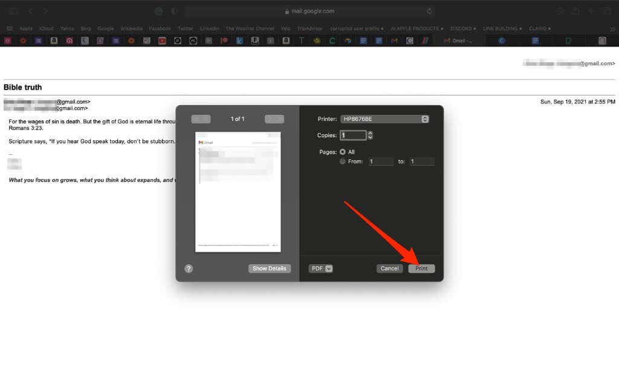This screenshot has height=387, width=619.
Task: Select the From page range radio button
Action: (343, 161)
